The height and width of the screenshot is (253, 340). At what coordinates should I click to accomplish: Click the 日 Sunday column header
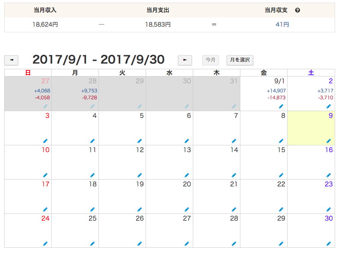28,73
